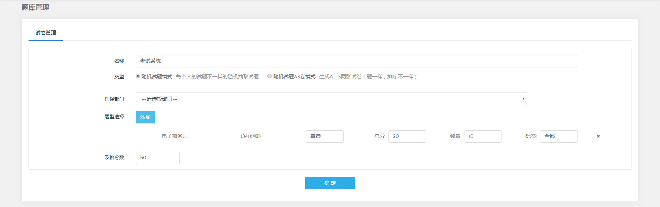The image size is (660, 207).
Task: Click the 总分 input showing 20
Action: (x=407, y=137)
